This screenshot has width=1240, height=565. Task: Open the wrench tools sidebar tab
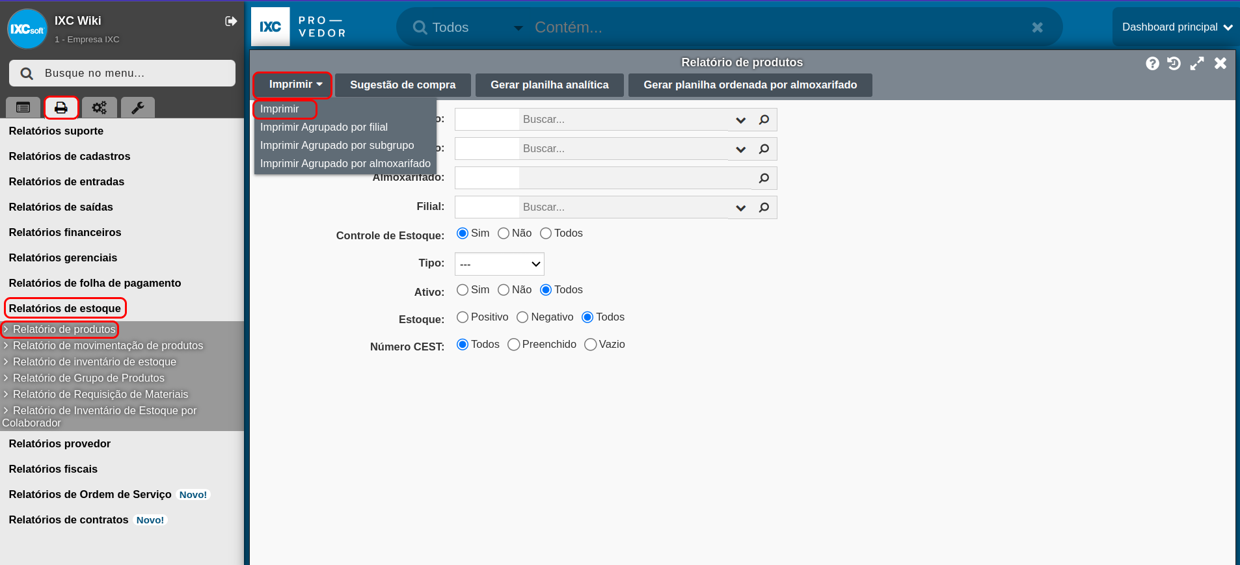[x=138, y=107]
